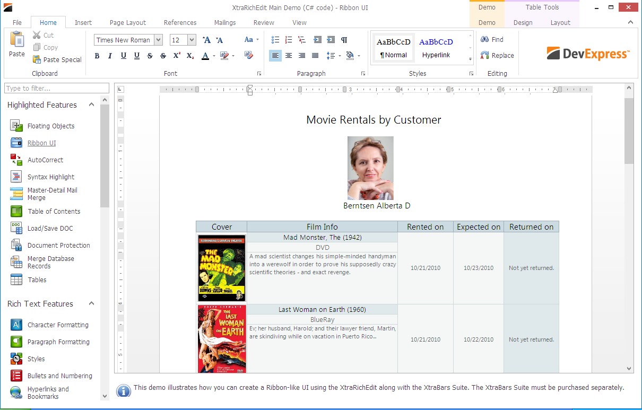642x410 pixels.
Task: Collapse the Highlighted Features group
Action: (91, 105)
